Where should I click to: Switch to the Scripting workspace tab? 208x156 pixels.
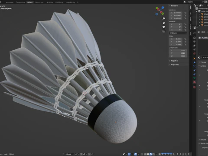49,2
